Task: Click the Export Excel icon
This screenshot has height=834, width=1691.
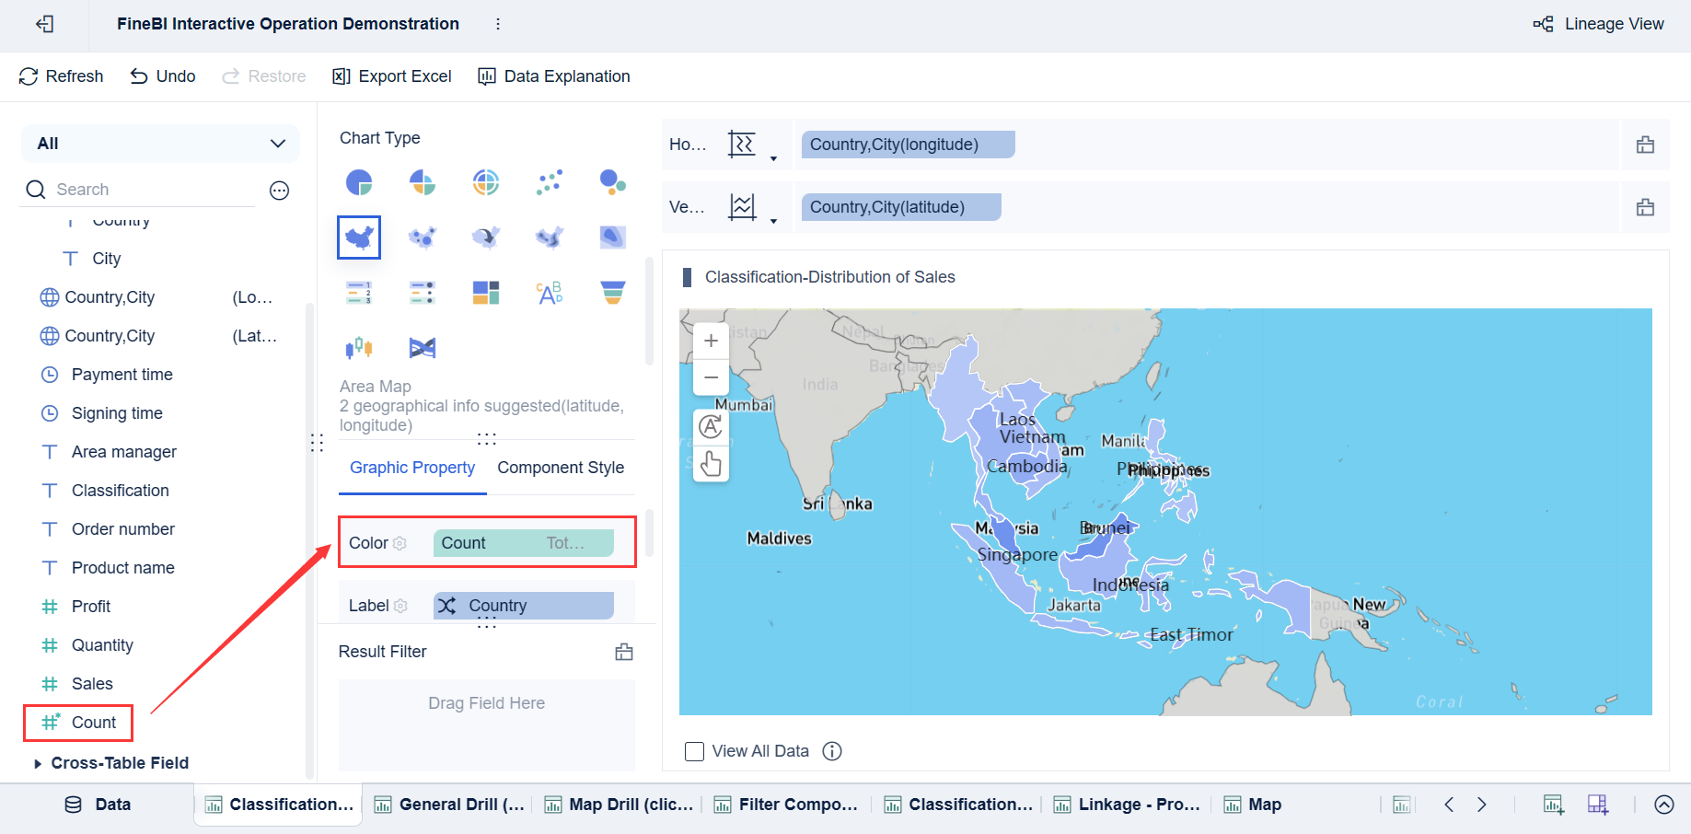Action: [x=342, y=76]
